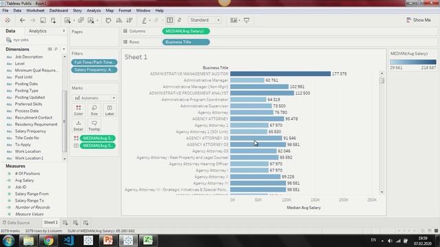Image resolution: width=440 pixels, height=247 pixels.
Task: Open the Label marks card
Action: [x=109, y=110]
